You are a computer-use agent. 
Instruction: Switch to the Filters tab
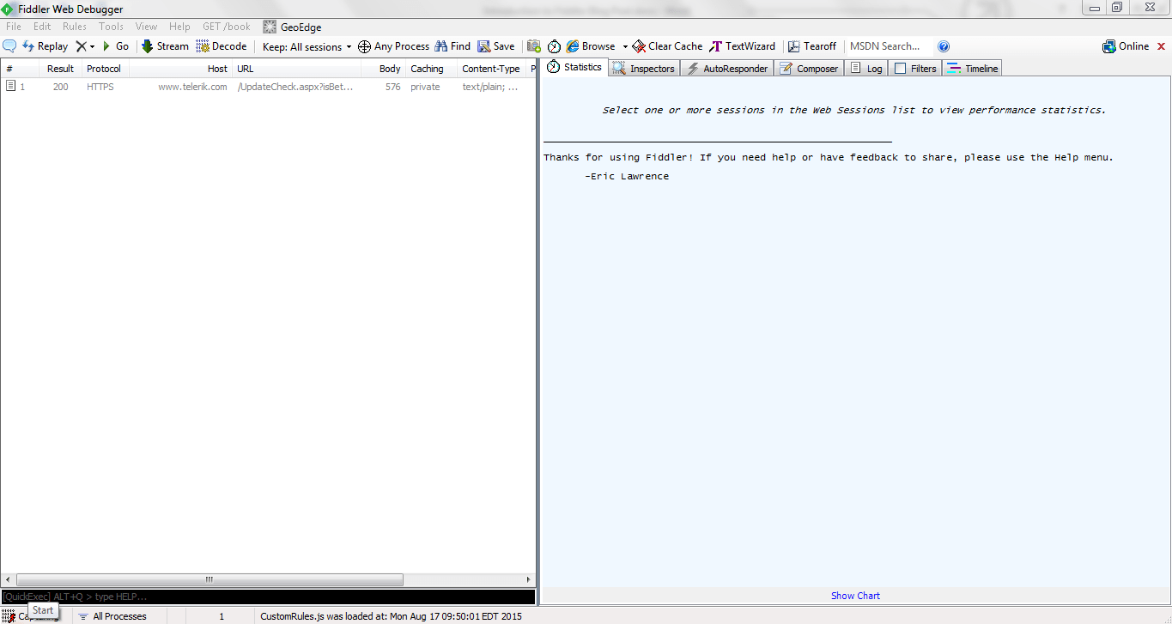(x=915, y=69)
